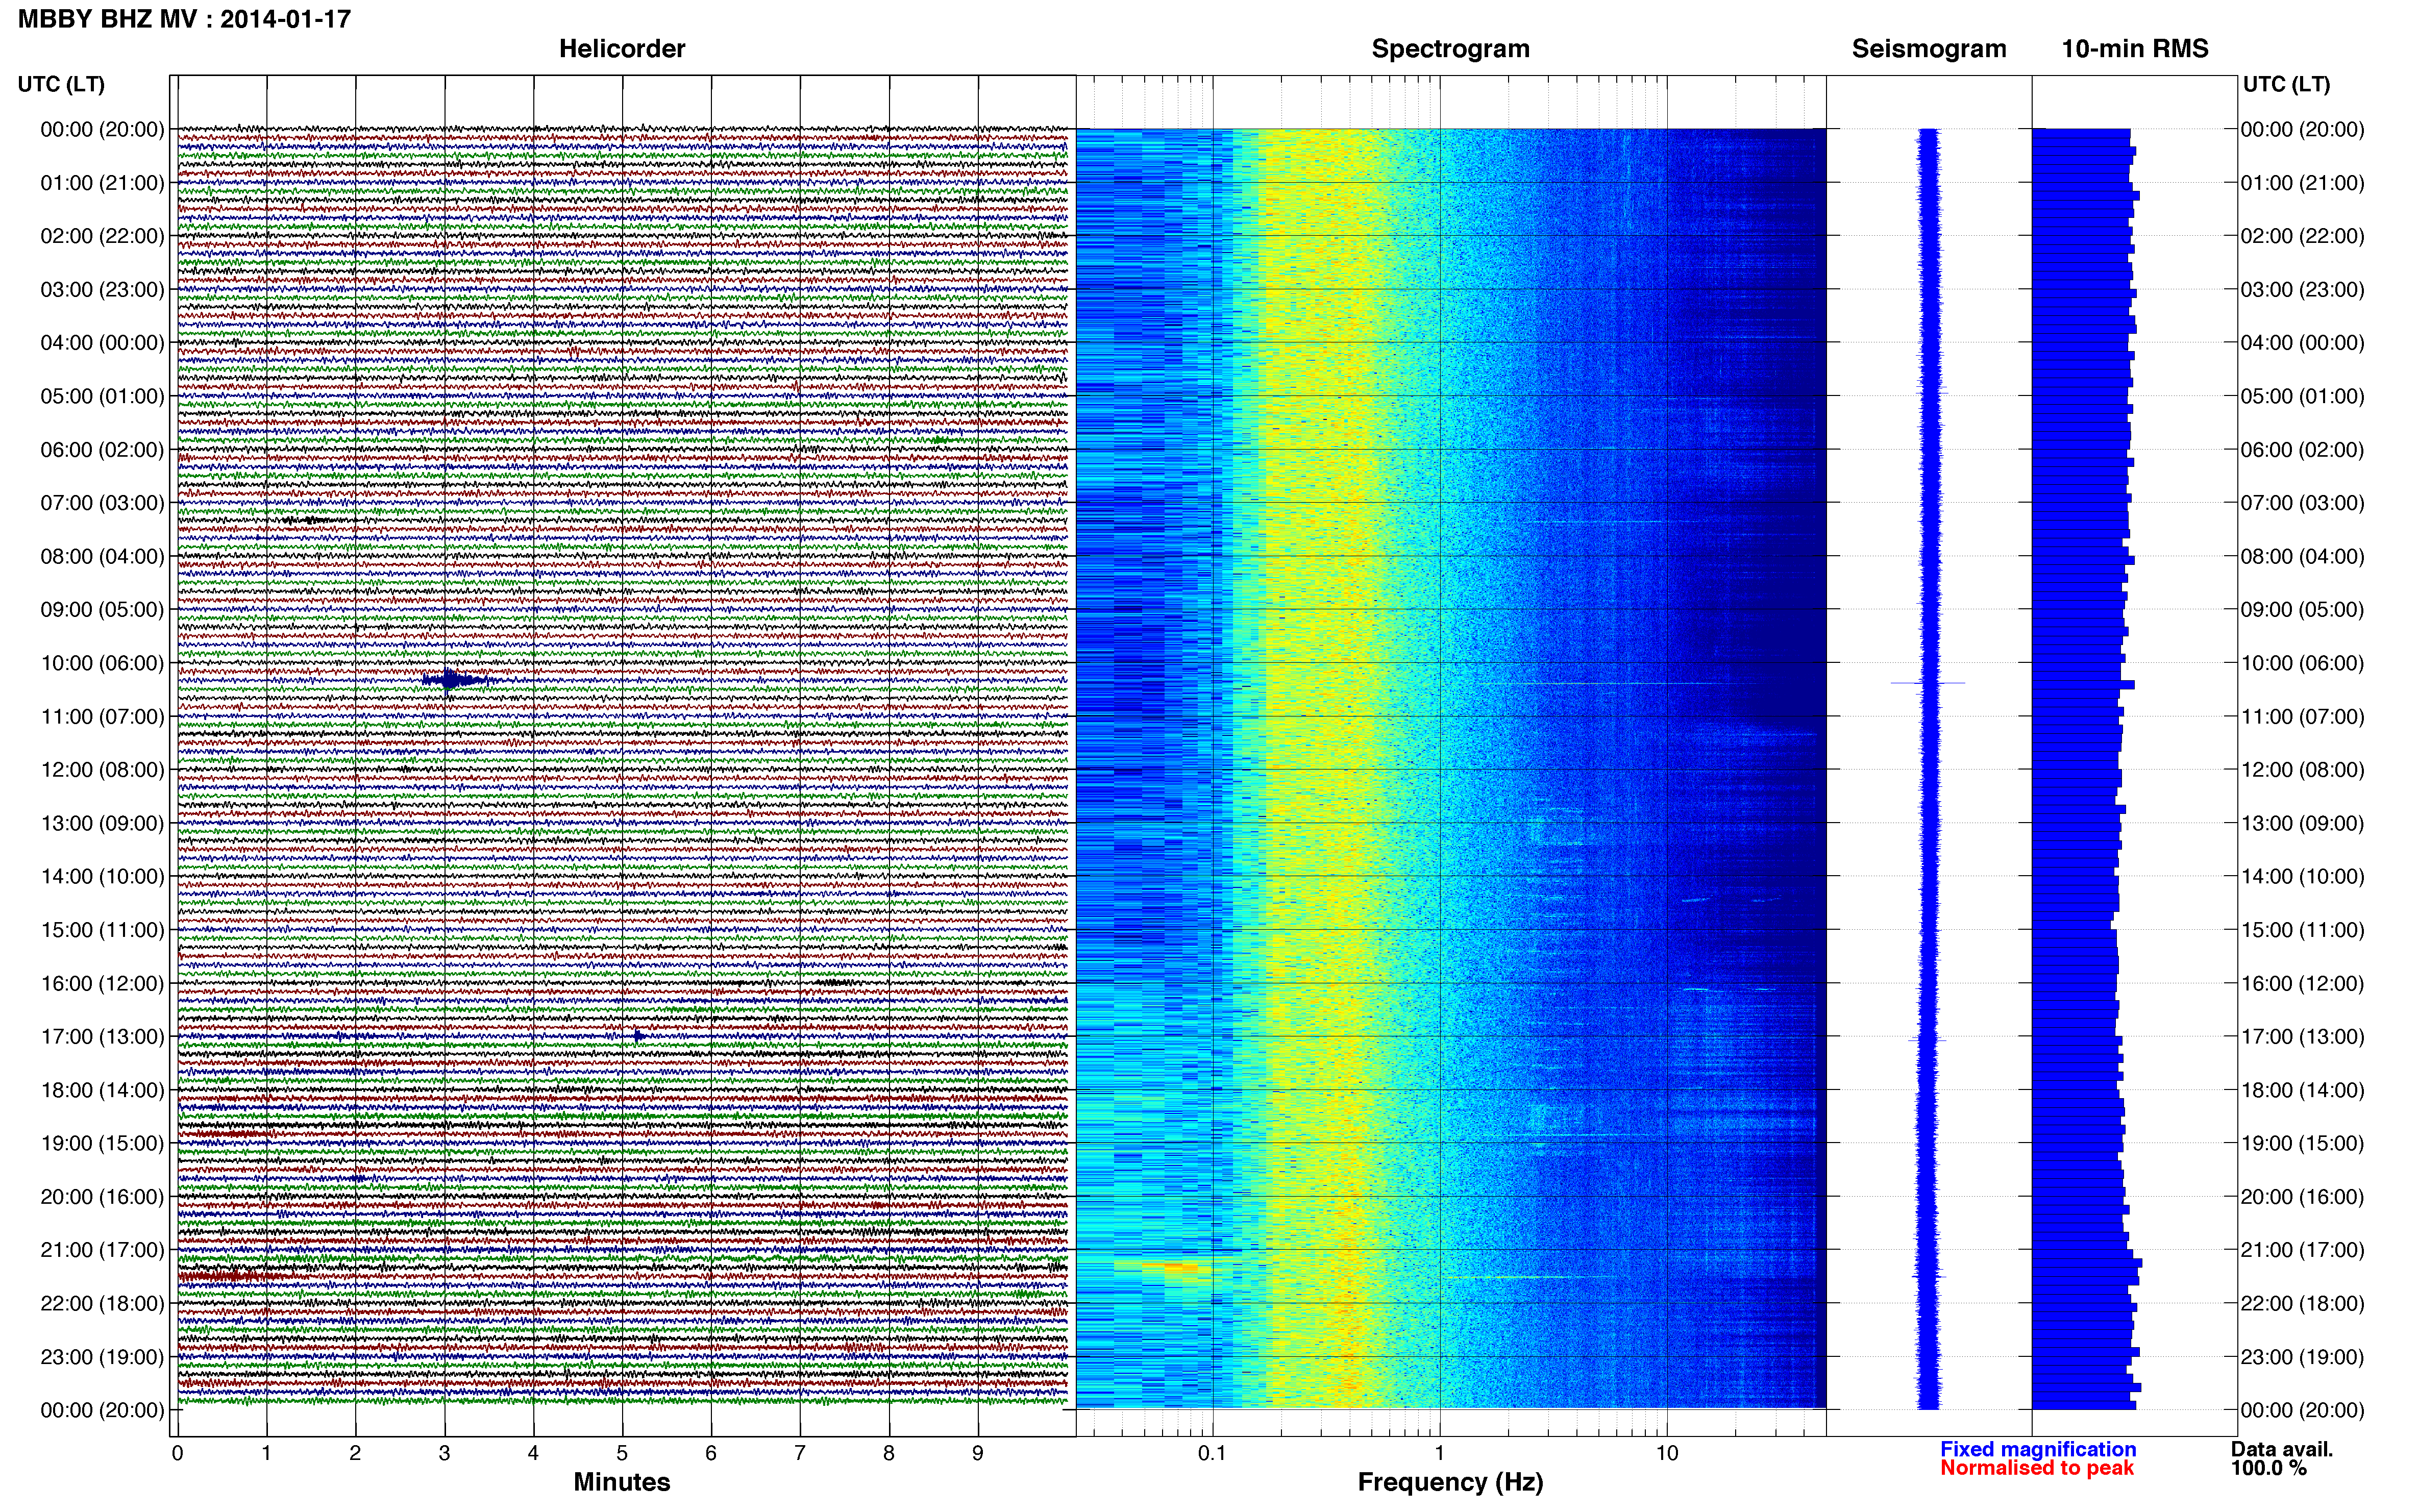2419x1512 pixels.
Task: Click the '0.1' frequency tick label
Action: pyautogui.click(x=1212, y=1453)
